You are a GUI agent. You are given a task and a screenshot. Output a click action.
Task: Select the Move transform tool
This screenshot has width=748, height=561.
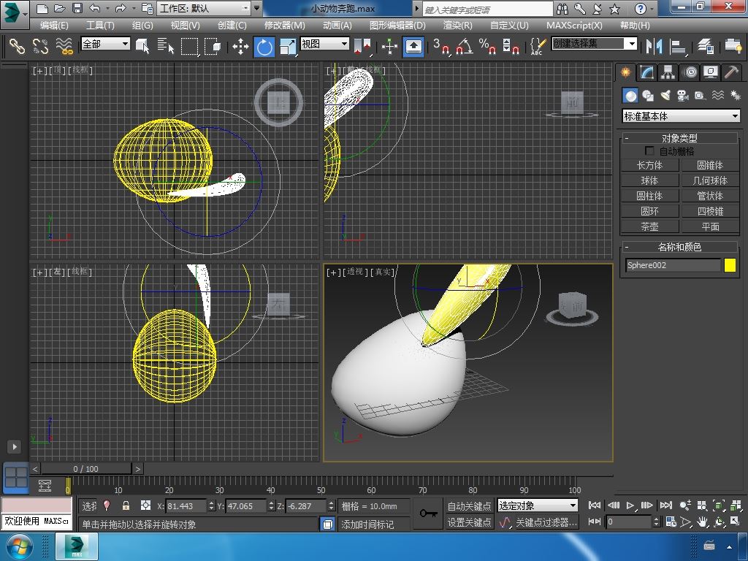[240, 47]
